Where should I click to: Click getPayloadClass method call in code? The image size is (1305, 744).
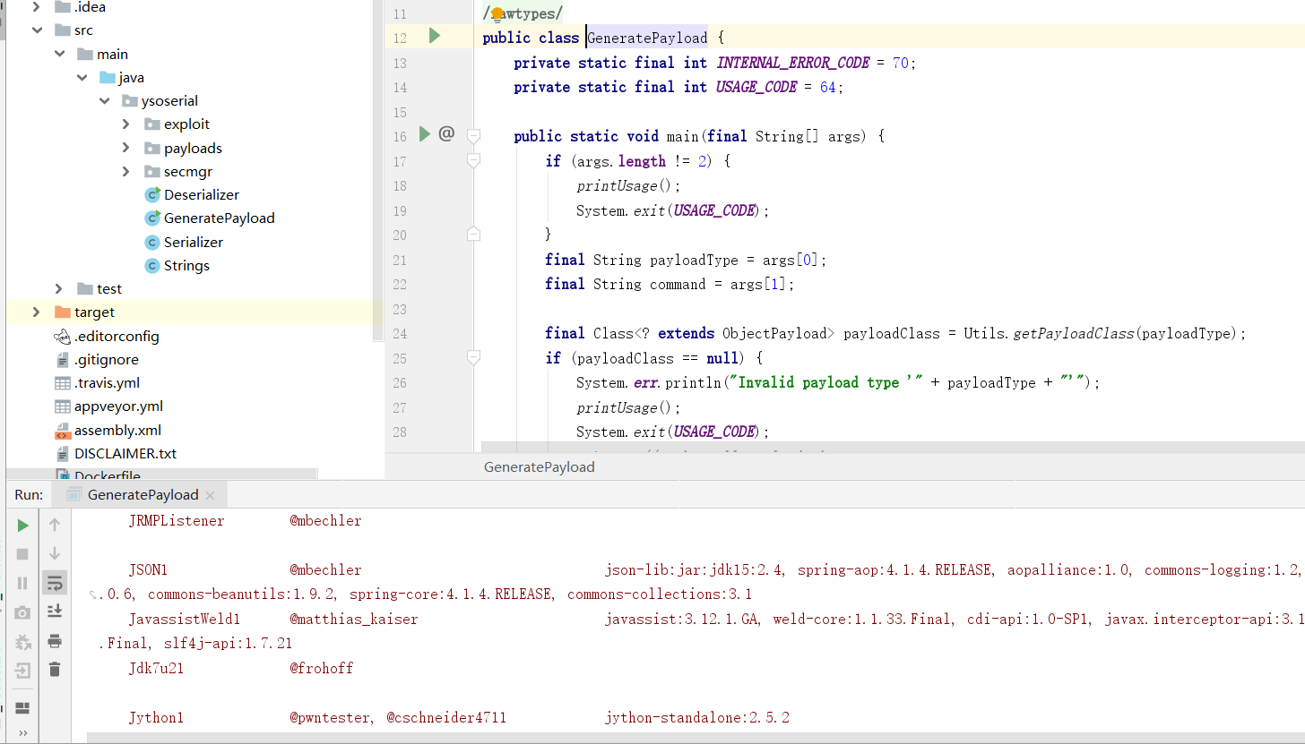pyautogui.click(x=1074, y=334)
